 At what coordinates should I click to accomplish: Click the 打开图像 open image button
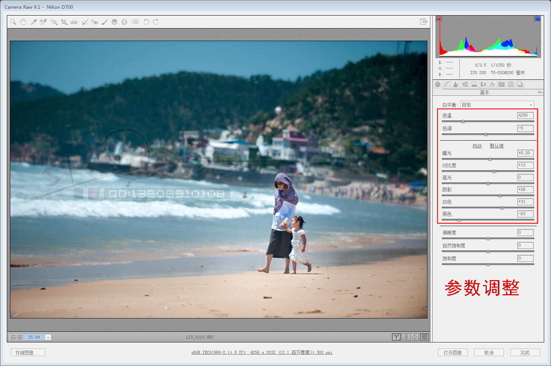pyautogui.click(x=453, y=353)
